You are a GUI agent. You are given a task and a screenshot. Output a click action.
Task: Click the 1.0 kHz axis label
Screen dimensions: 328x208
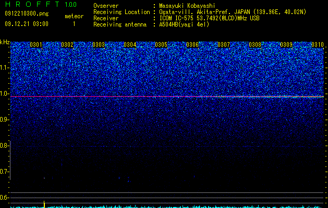[5, 94]
